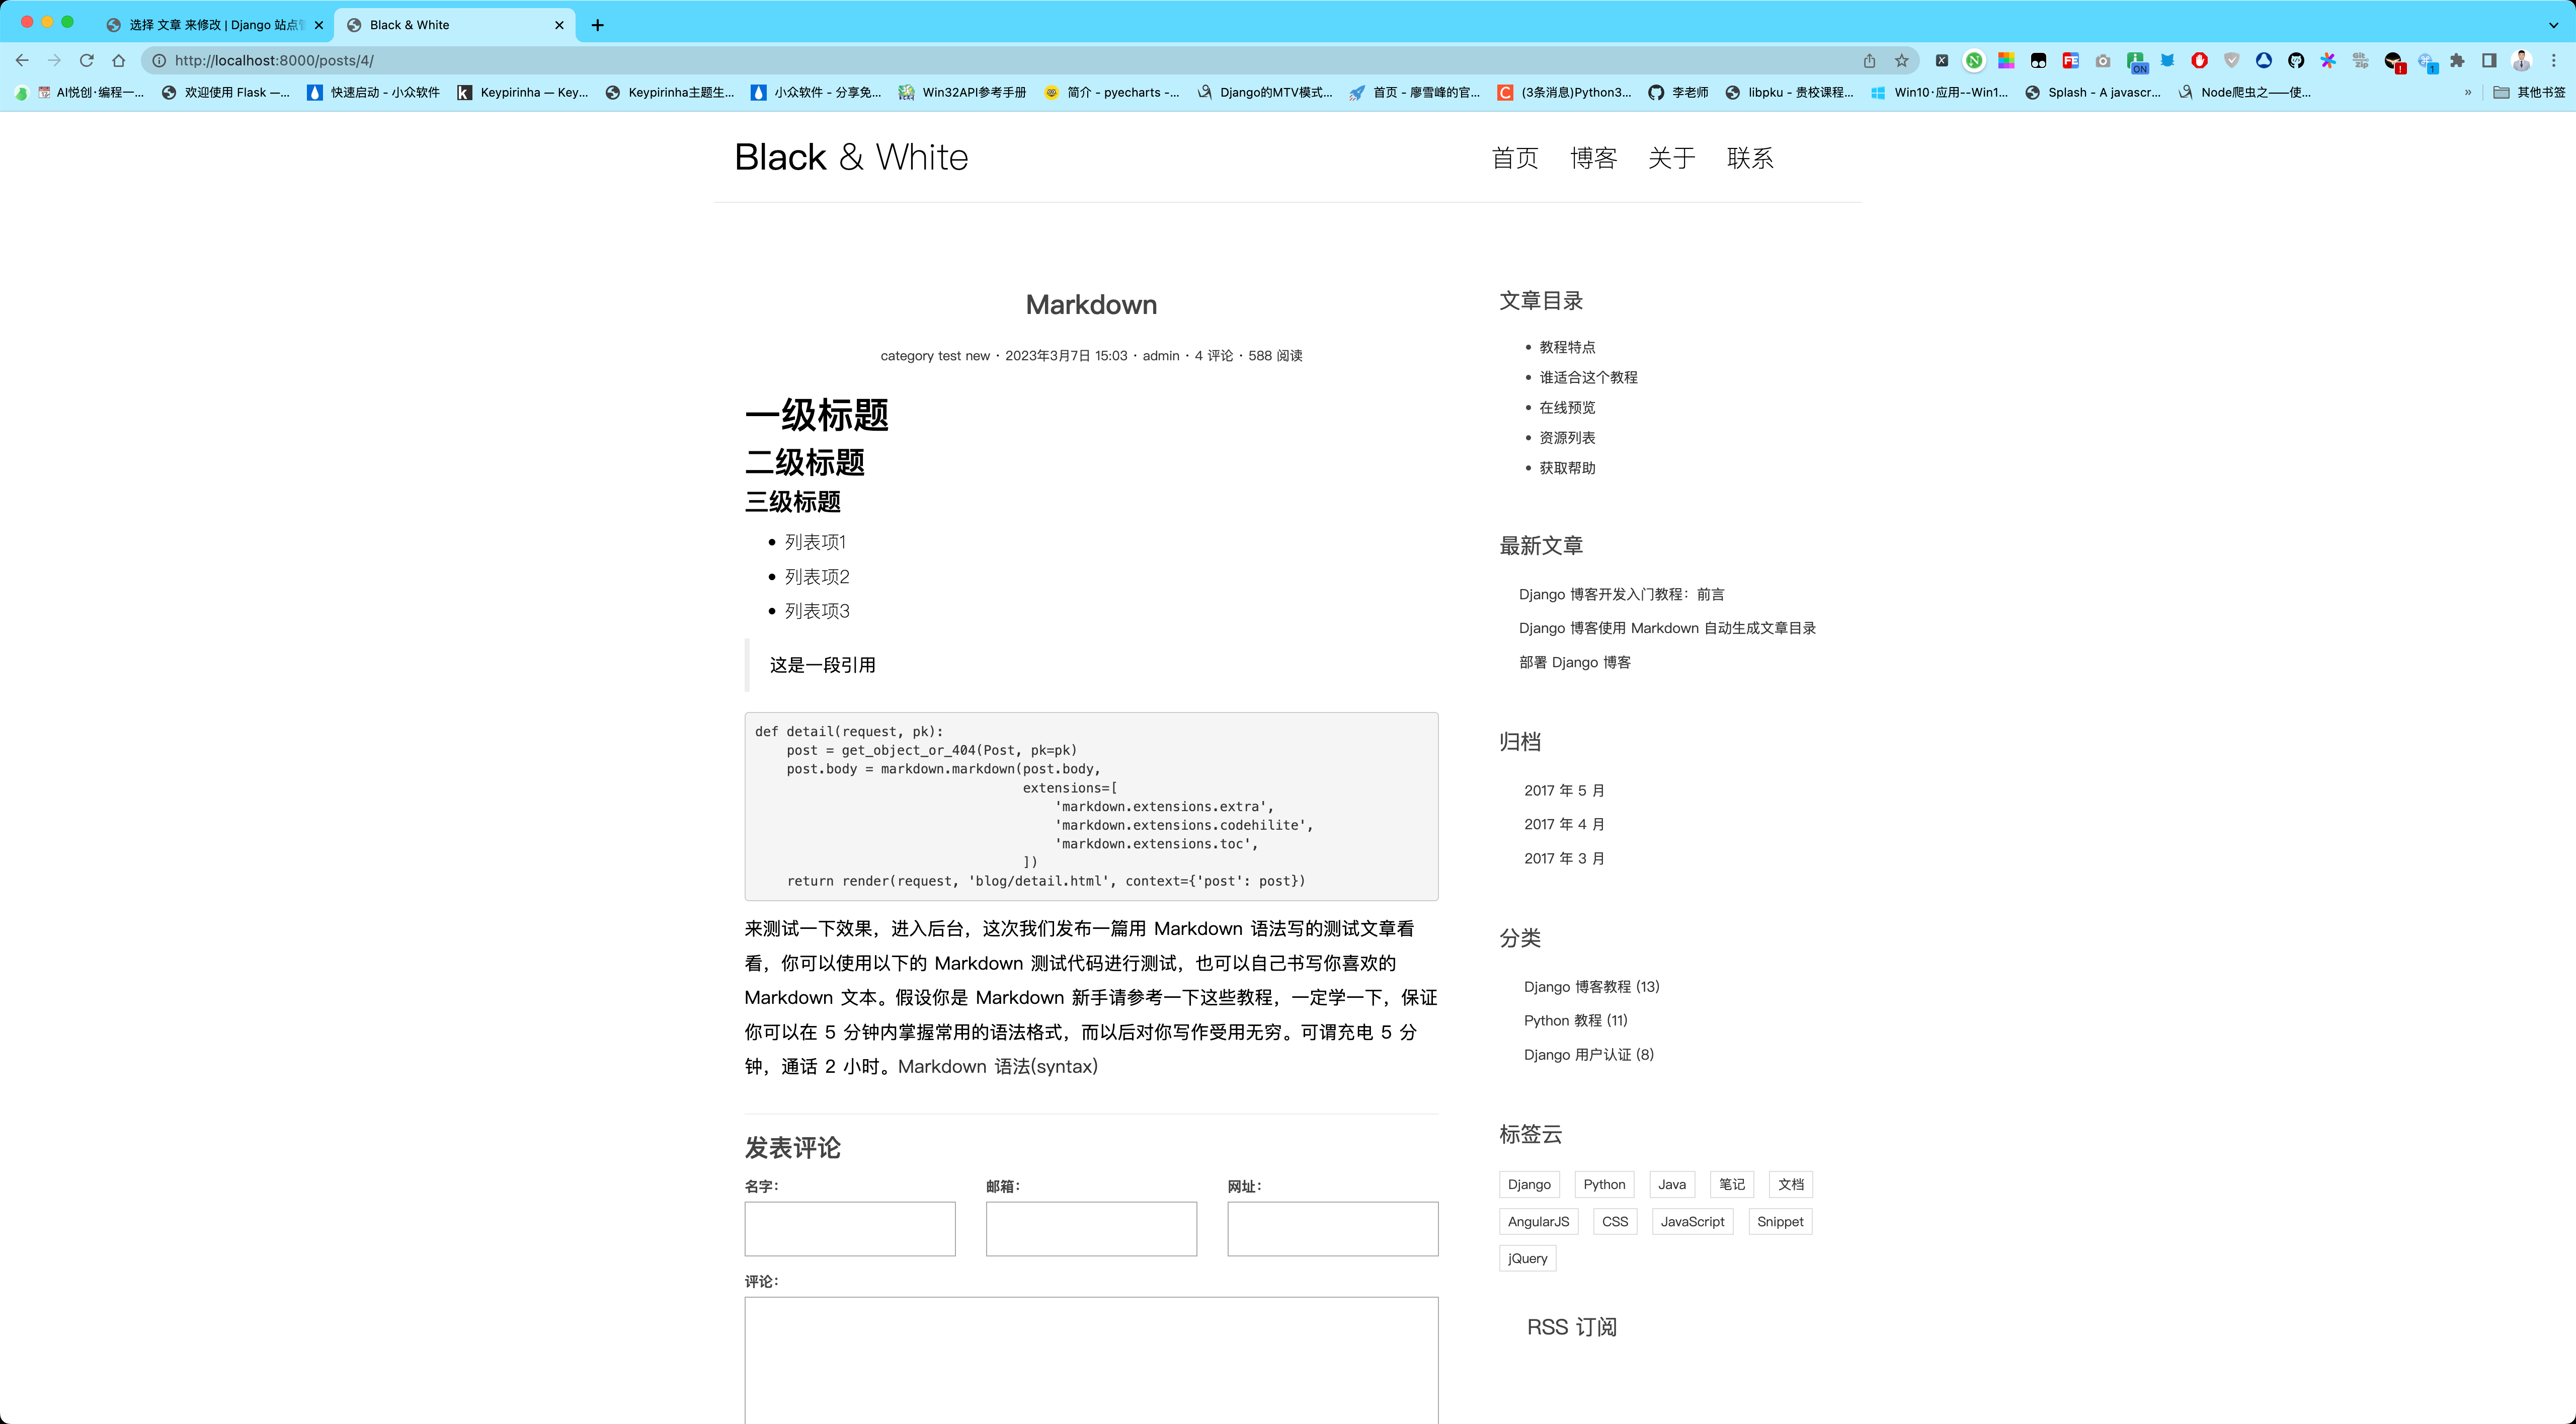Open the Win32API参考手册 bookmark

tap(962, 92)
